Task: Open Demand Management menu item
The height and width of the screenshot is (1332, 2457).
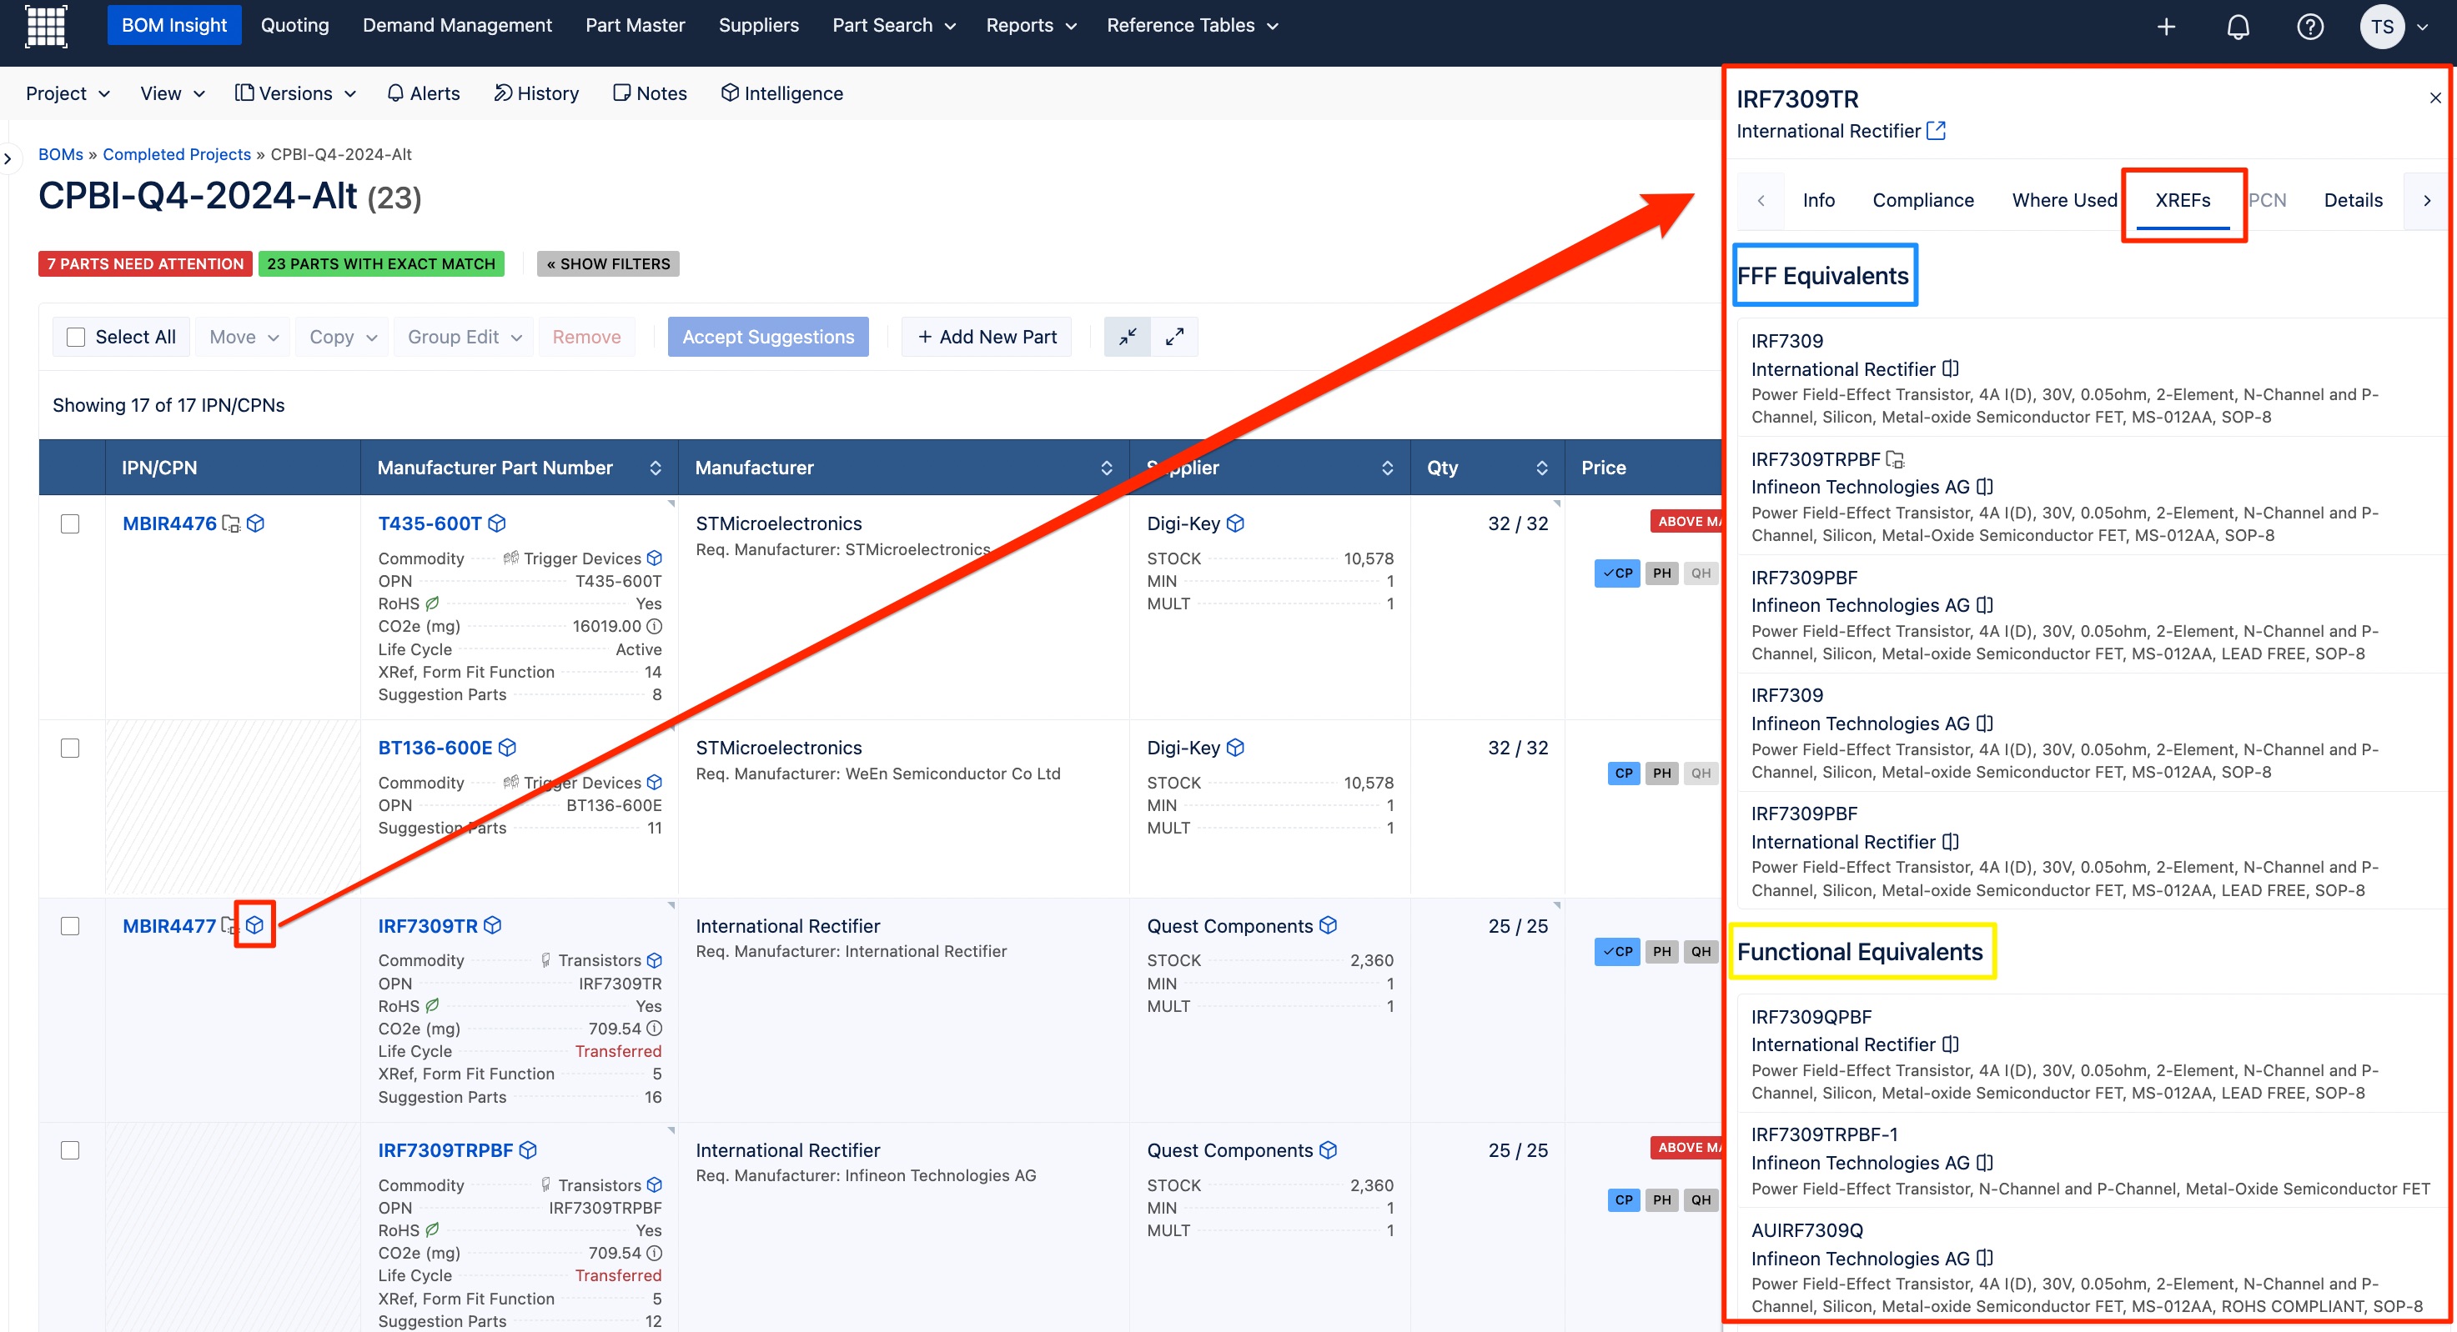Action: (x=457, y=26)
